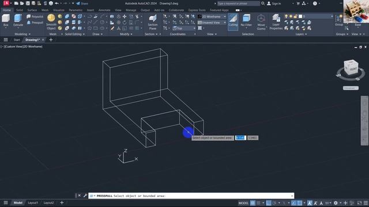This screenshot has height=207, width=369.
Task: Click the command line input field
Action: (191, 195)
